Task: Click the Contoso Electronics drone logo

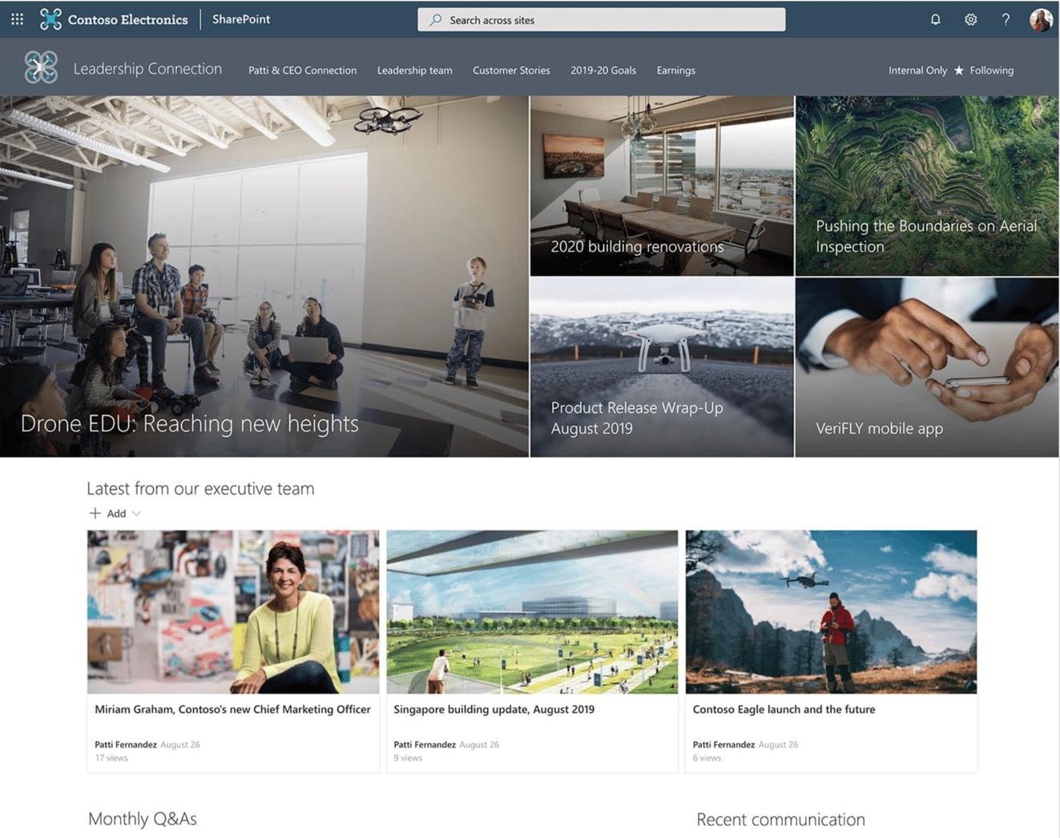Action: [50, 18]
